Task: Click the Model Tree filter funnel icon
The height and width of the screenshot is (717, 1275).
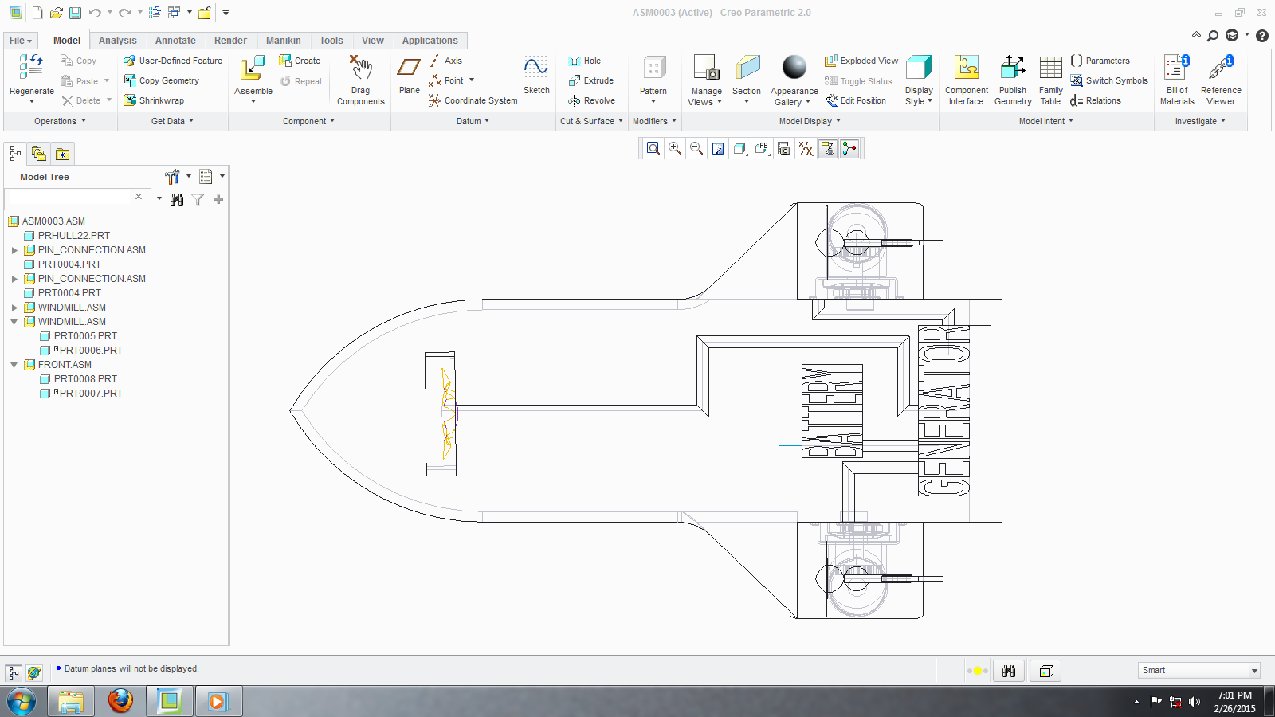Action: click(x=198, y=199)
